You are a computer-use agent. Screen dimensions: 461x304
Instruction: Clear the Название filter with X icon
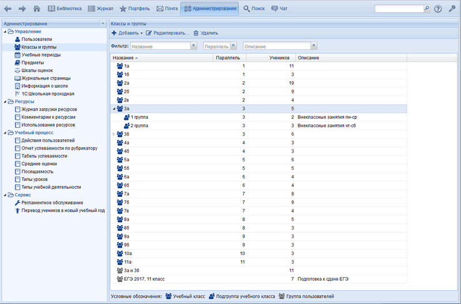coord(194,45)
